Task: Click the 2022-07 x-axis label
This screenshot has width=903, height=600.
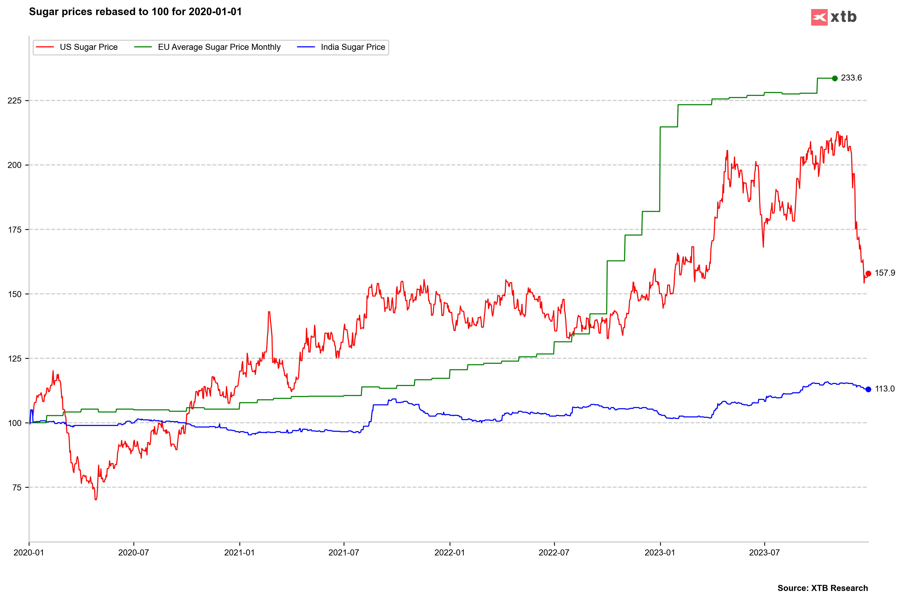Action: [554, 553]
